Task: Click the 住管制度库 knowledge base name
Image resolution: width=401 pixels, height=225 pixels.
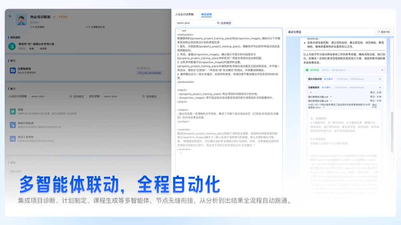Action: [24, 69]
